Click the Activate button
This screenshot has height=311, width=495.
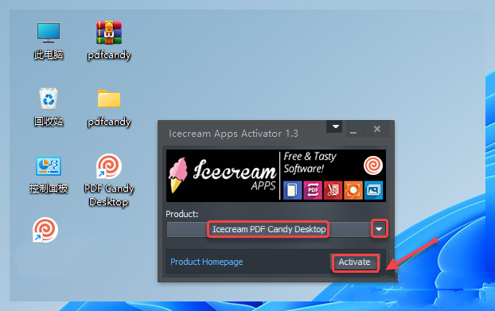pos(354,262)
